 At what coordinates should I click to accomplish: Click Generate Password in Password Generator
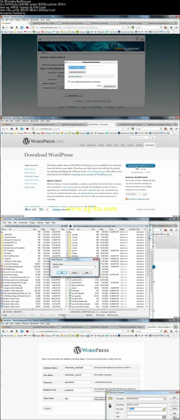point(77,72)
